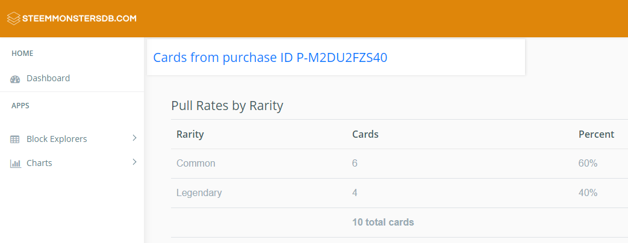Click the Block Explorers table icon

[15, 140]
